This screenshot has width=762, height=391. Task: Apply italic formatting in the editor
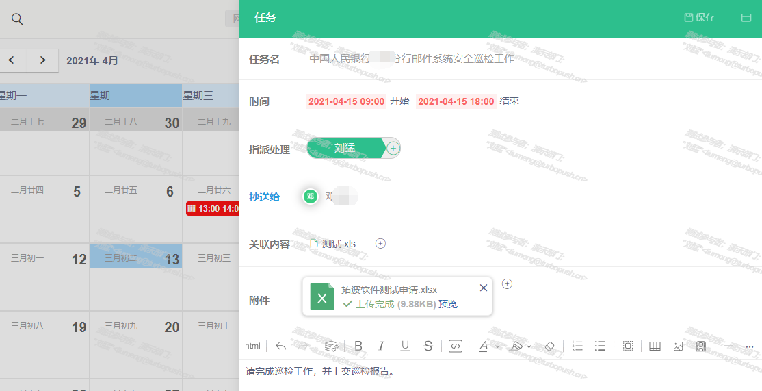tap(382, 346)
